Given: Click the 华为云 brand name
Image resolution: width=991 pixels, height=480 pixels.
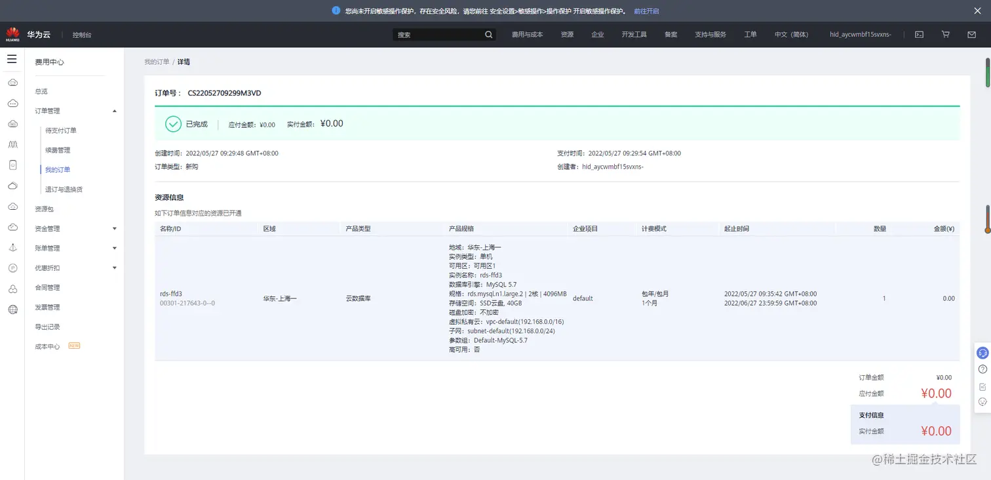Looking at the screenshot, I should pyautogui.click(x=39, y=34).
